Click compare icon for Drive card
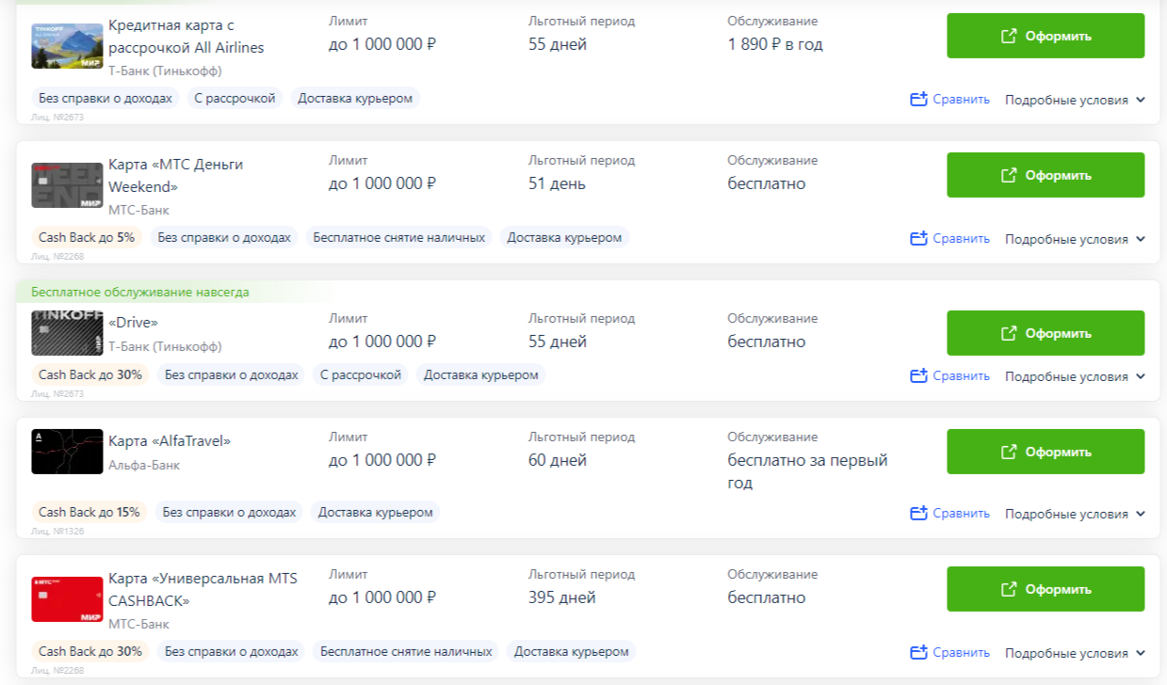 point(919,375)
